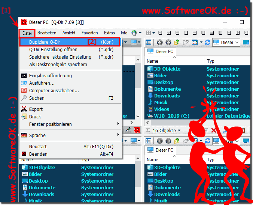
Task: Click the red X delete icon in status bar
Action: (x=214, y=130)
